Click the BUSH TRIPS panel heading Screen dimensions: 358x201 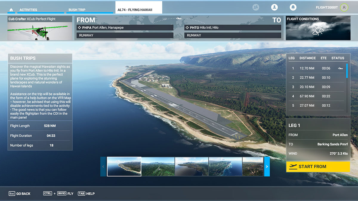tap(23, 58)
